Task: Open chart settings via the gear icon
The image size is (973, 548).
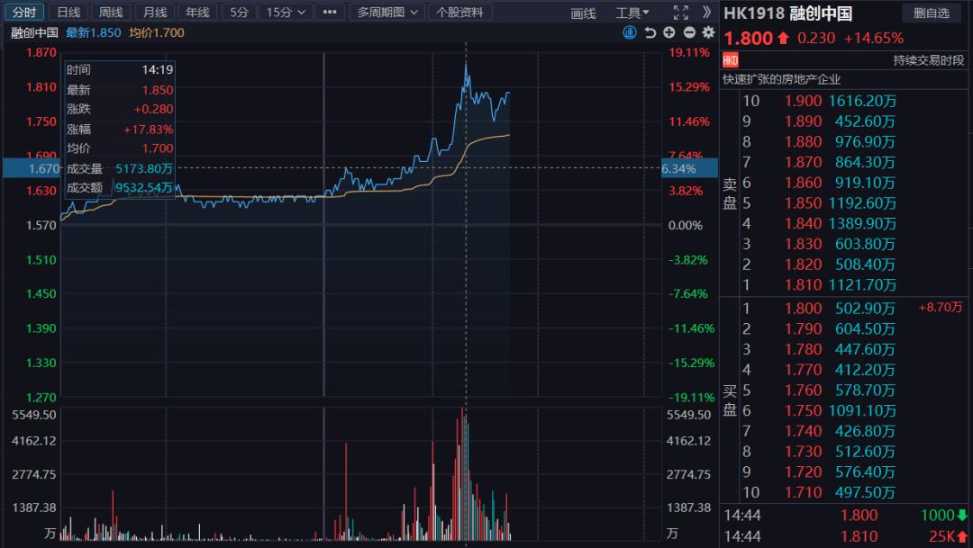Action: 708,33
